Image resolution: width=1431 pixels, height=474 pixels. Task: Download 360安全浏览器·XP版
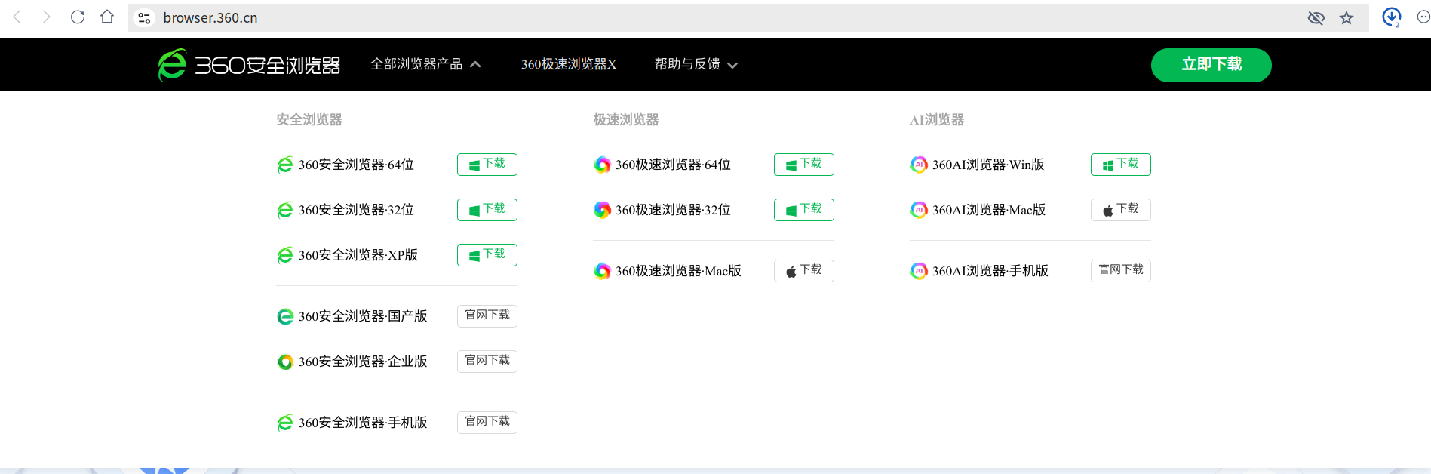[487, 255]
